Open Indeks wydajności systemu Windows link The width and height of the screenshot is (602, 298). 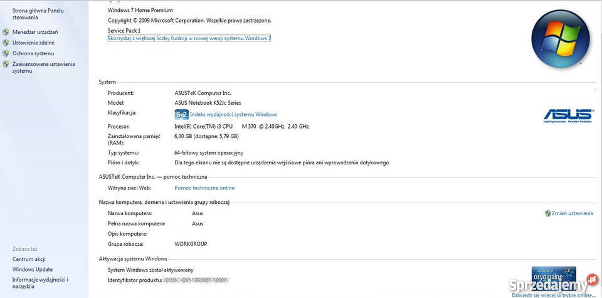[x=233, y=115]
